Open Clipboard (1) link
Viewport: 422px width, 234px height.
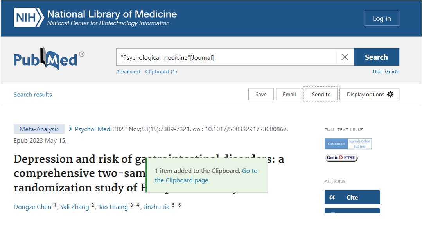click(161, 71)
